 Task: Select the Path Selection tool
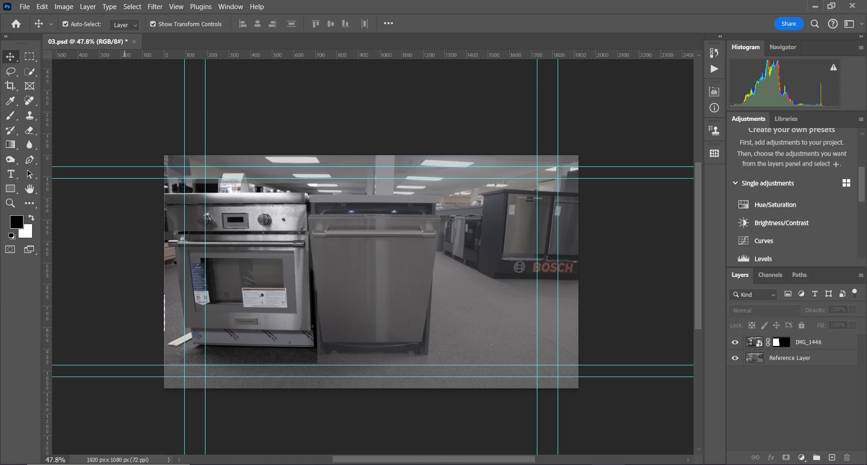29,174
